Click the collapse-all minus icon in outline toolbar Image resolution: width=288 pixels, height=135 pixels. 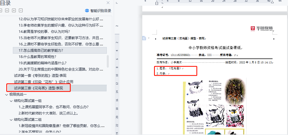(21, 11)
